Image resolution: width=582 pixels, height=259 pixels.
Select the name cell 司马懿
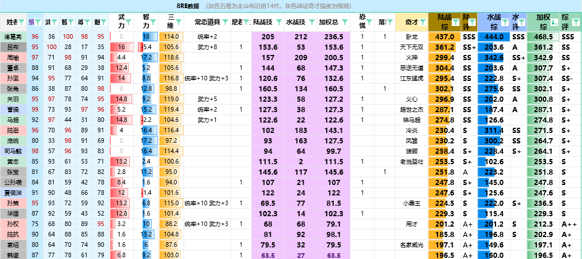13,151
